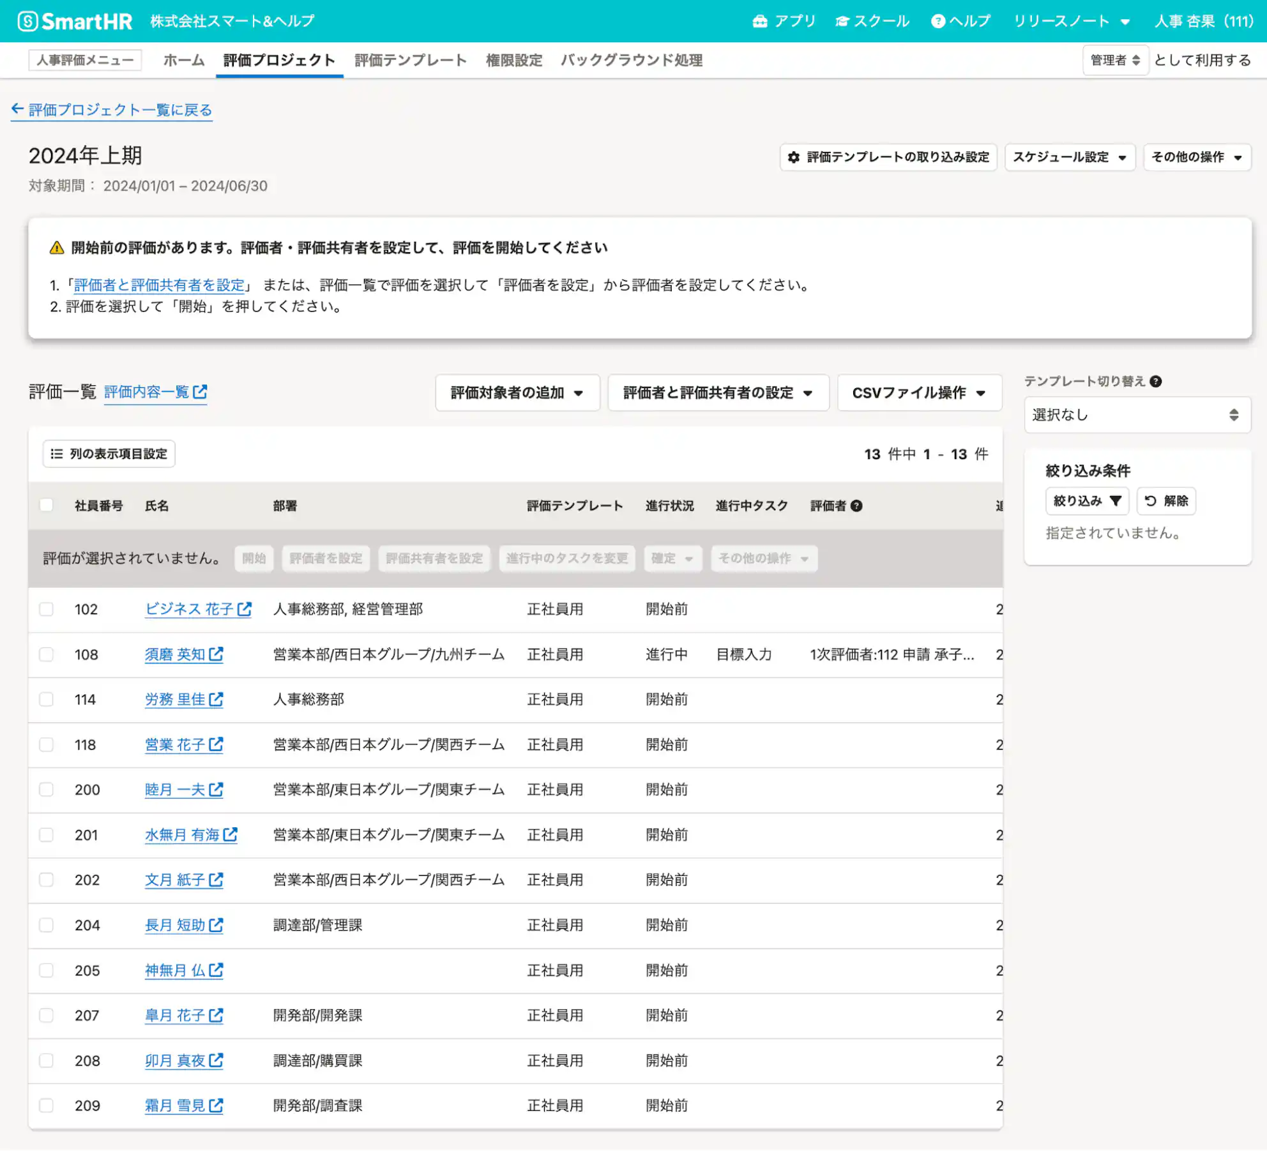Viewport: 1267px width, 1151px height.
Task: Open その他の操作 dropdown near project title
Action: tap(1197, 157)
